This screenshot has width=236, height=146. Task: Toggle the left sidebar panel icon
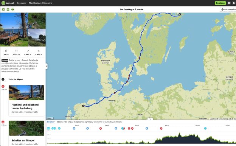[3, 9]
